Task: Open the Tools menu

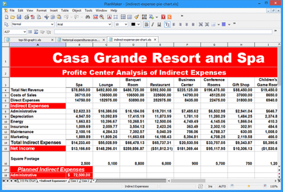Action: click(x=89, y=10)
